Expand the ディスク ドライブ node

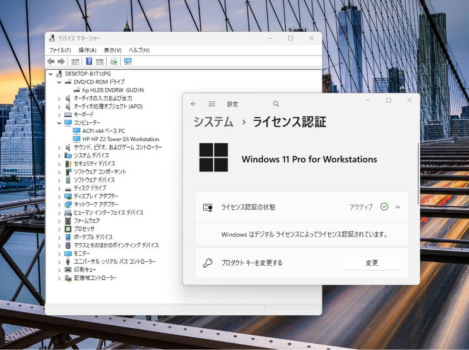(x=59, y=188)
